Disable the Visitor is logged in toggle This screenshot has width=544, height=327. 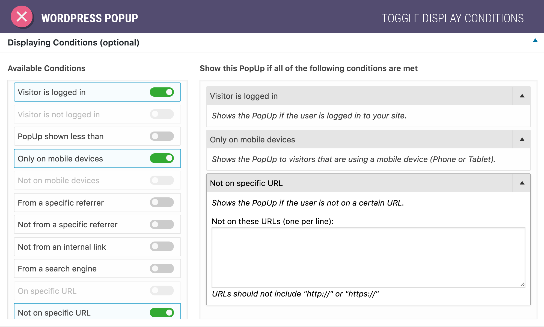click(x=162, y=92)
